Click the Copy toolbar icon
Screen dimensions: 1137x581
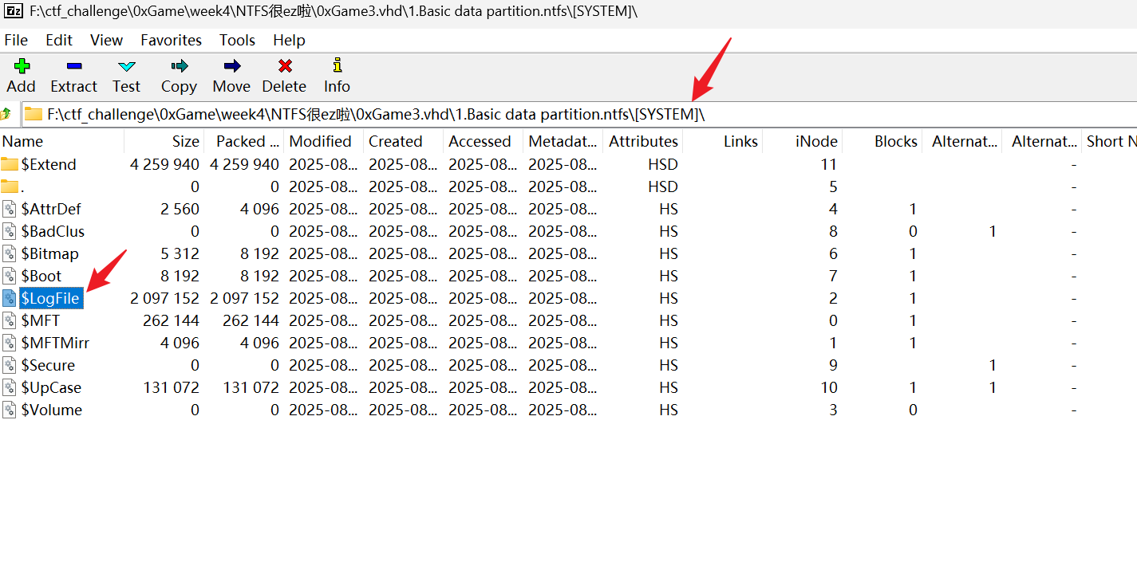(x=179, y=67)
